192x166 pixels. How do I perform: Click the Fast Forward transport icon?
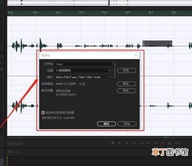148,143
